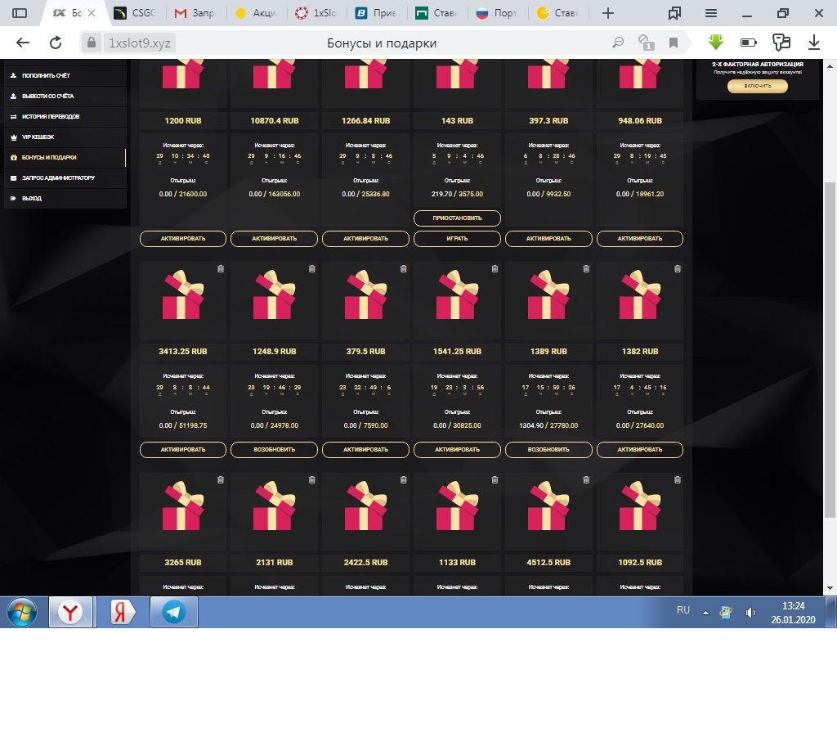This screenshot has height=746, width=837.
Task: Activate the 10870.4 RUB bonus
Action: (x=275, y=238)
